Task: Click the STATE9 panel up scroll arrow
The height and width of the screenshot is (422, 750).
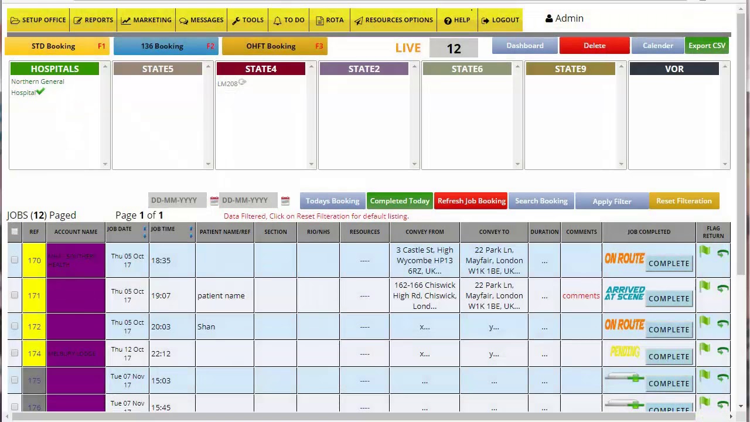Action: [621, 67]
